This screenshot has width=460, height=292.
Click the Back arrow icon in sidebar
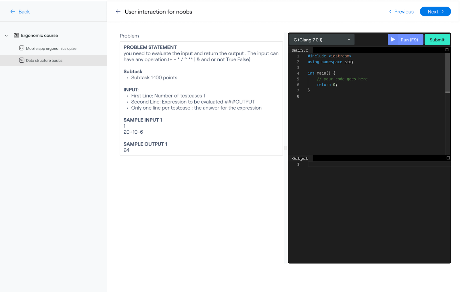pos(13,11)
